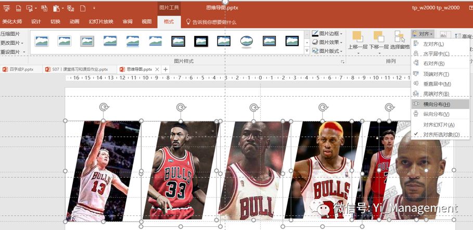The height and width of the screenshot is (230, 473).
Task: Click the 告诉我你想要做什么 search box
Action: pyautogui.click(x=214, y=22)
